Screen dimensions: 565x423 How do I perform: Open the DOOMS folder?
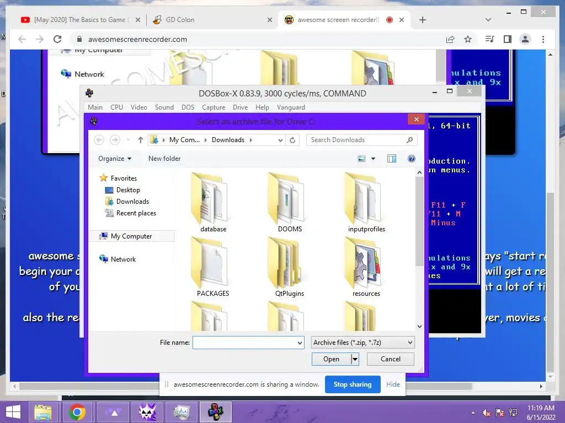click(x=289, y=203)
